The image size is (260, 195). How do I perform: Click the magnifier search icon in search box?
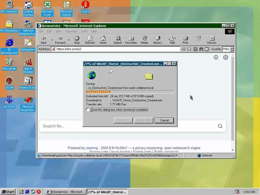click(220, 126)
